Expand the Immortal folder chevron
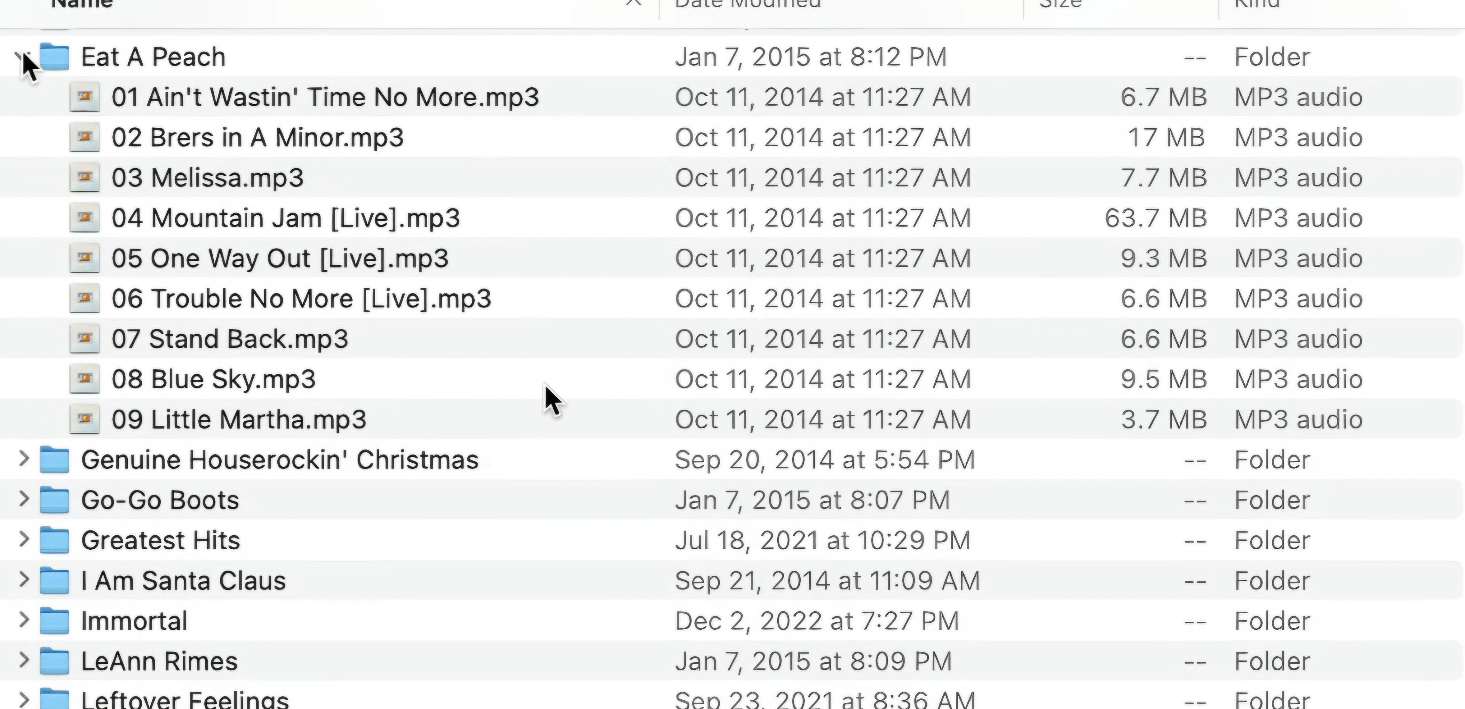 point(23,620)
